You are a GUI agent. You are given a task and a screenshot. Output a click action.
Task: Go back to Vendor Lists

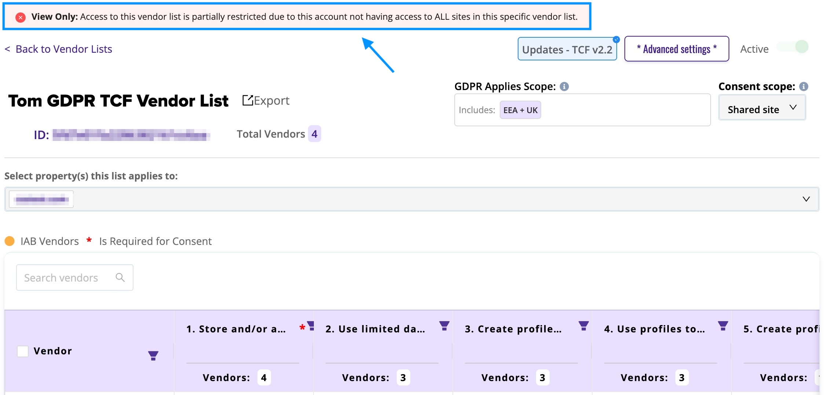[59, 49]
